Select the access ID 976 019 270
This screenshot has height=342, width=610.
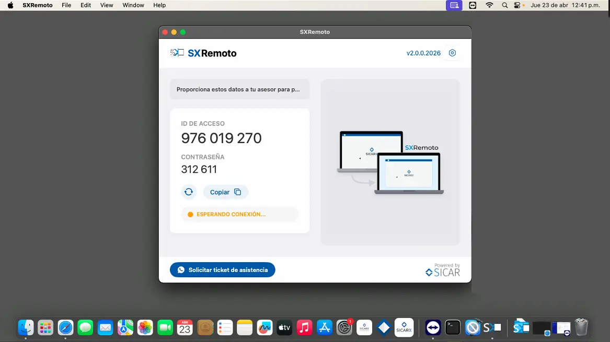tap(221, 138)
